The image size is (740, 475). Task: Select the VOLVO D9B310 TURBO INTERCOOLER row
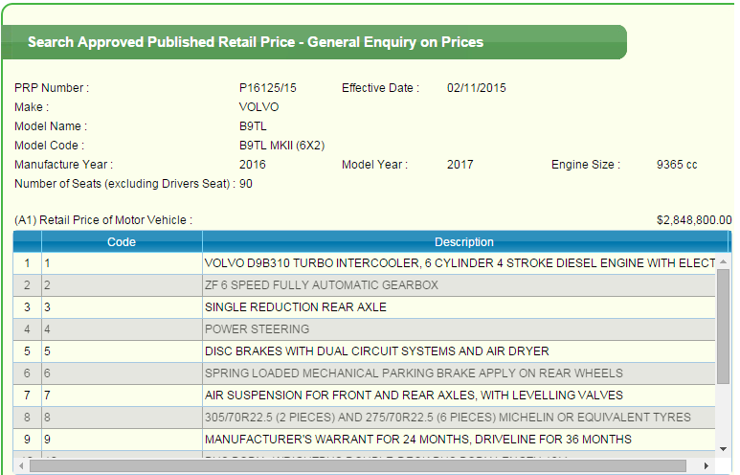[365, 263]
